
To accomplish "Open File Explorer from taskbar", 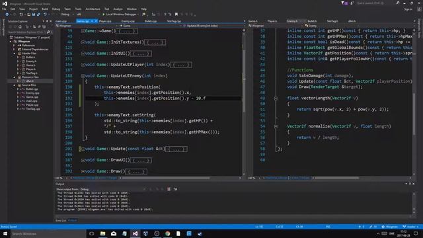I will (103, 233).
